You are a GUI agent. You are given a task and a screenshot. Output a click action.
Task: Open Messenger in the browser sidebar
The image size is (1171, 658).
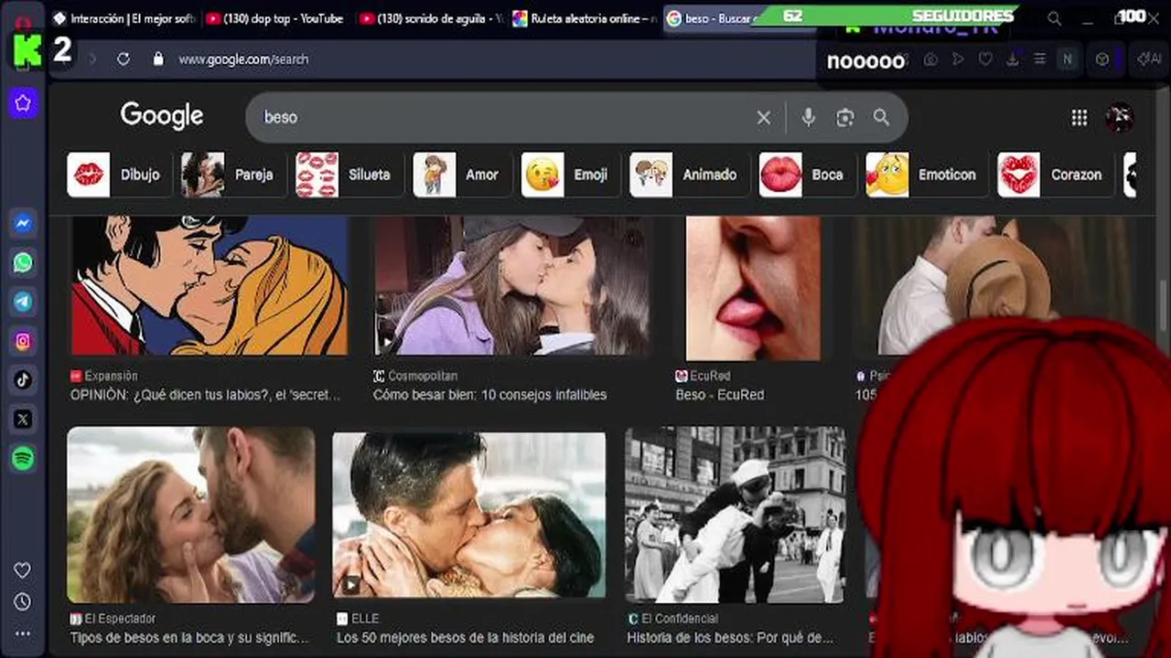coord(23,223)
